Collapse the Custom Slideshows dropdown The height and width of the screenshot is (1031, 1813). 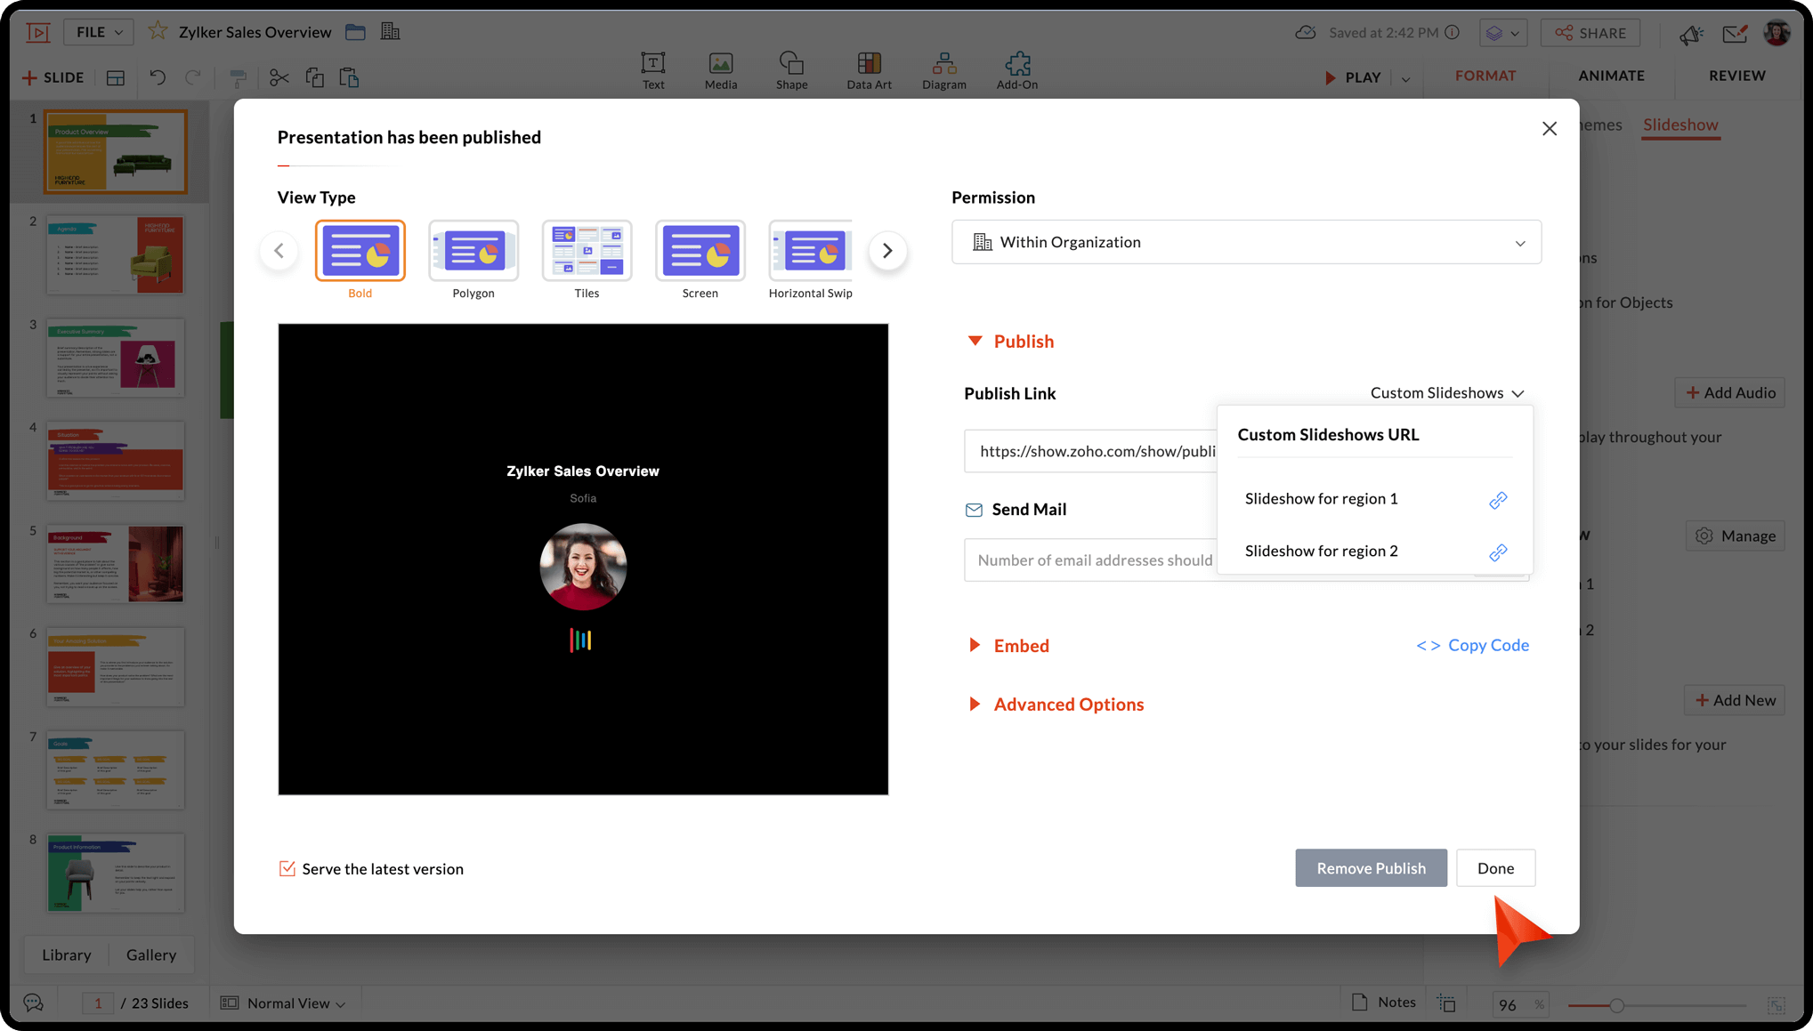click(x=1446, y=393)
